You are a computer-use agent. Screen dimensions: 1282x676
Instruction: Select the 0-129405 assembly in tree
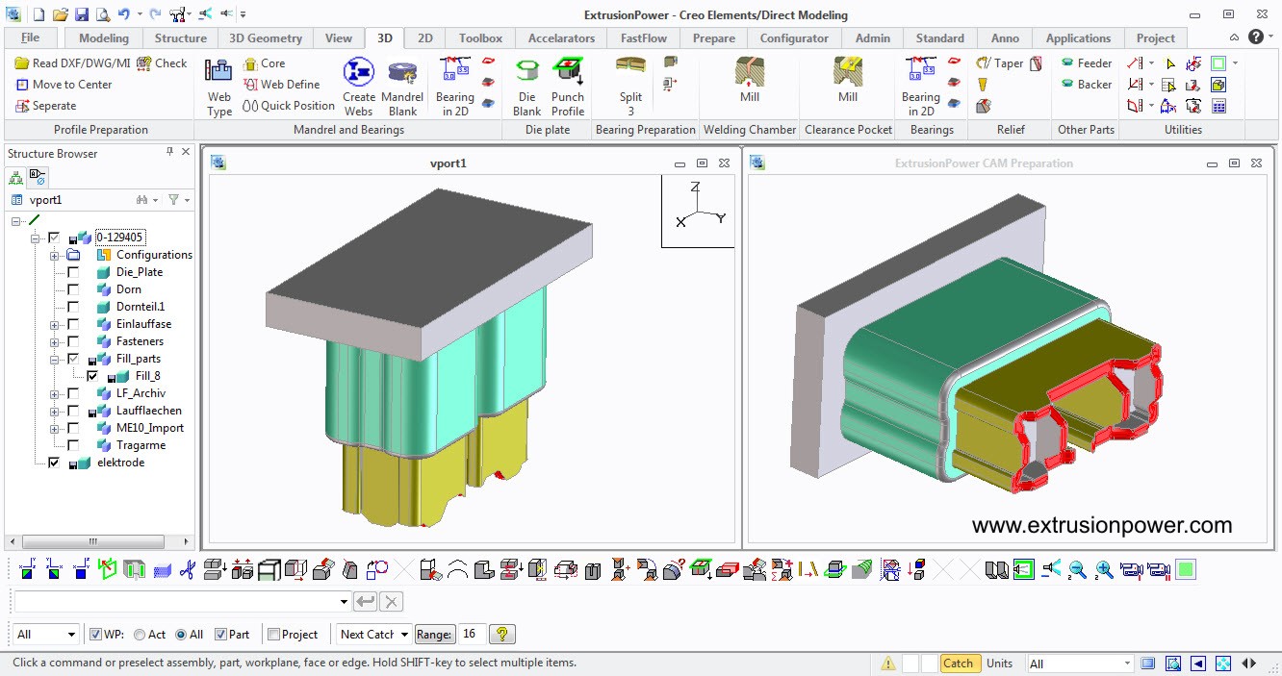coord(120,238)
